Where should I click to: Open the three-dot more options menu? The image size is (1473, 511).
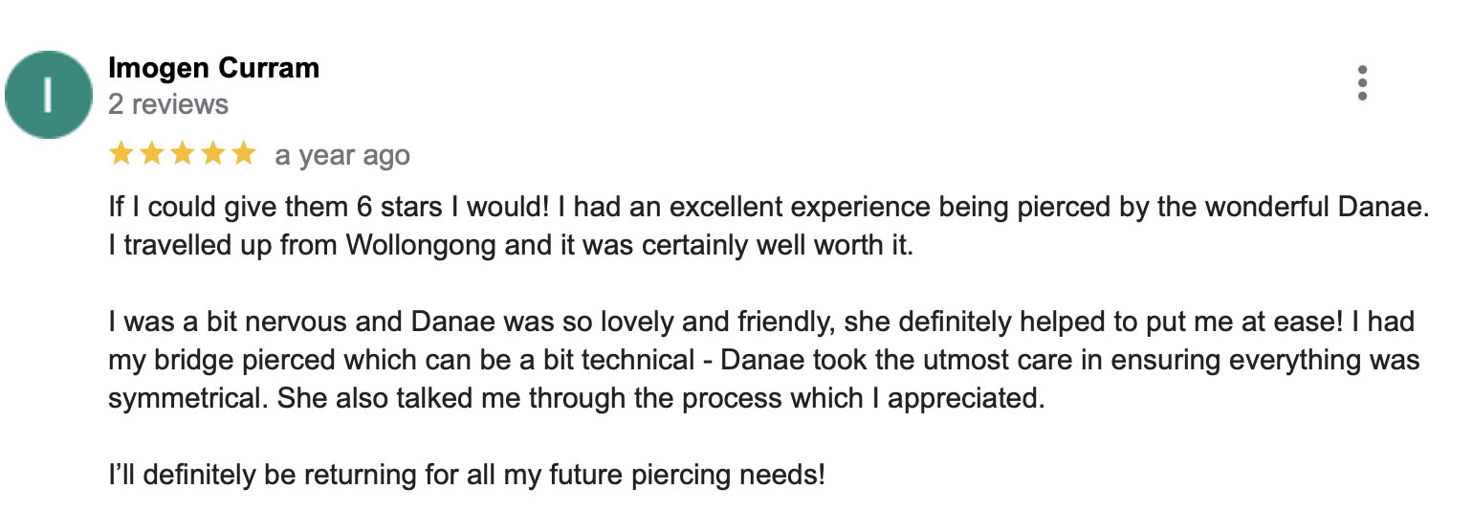(x=1362, y=84)
